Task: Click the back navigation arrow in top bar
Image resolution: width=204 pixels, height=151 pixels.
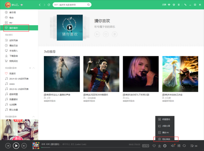Action: point(40,5)
